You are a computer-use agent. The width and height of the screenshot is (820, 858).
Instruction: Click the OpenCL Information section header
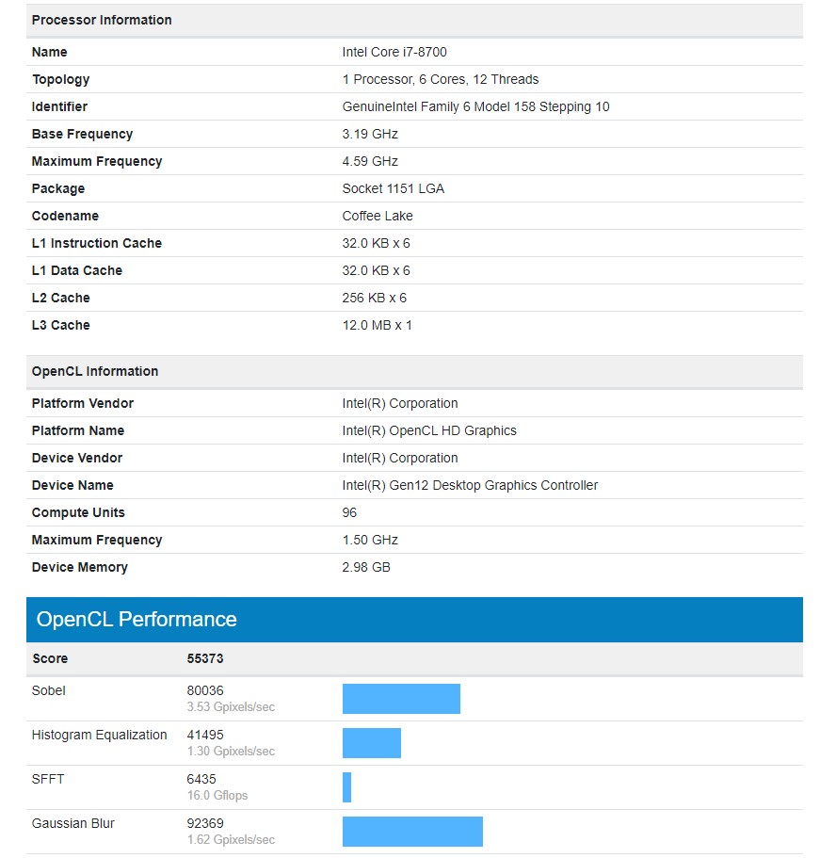point(95,371)
